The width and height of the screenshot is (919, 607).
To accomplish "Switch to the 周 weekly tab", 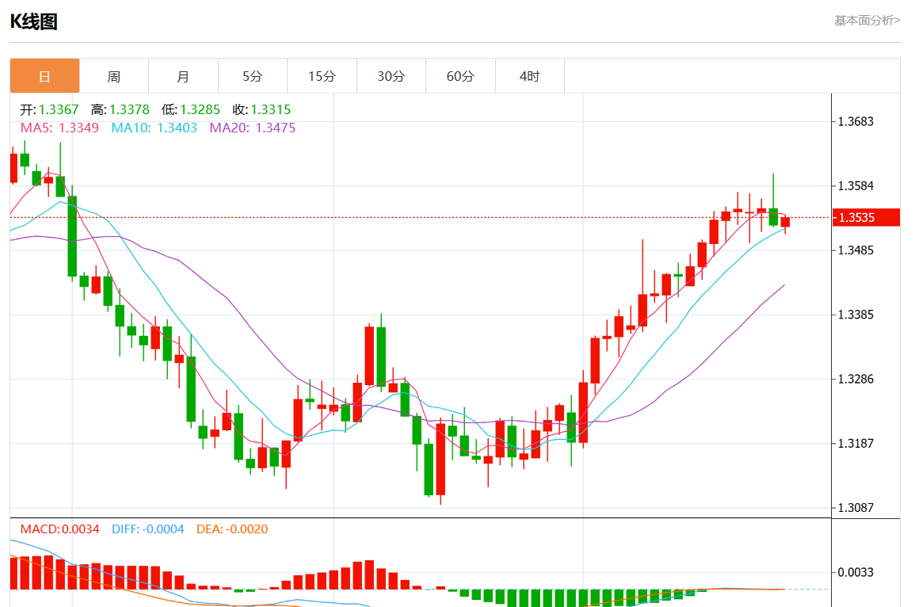I will [x=114, y=76].
